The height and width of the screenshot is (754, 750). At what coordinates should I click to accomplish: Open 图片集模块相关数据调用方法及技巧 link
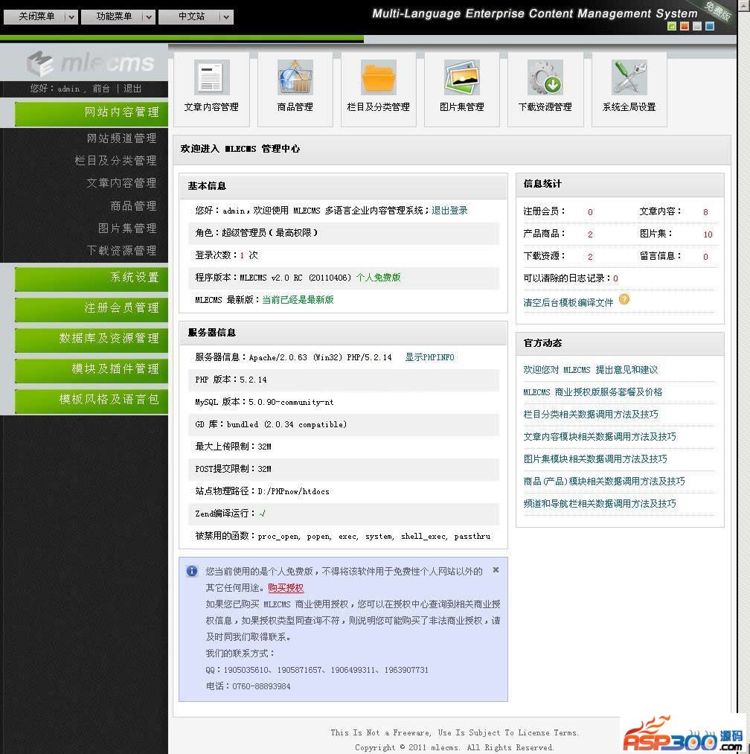point(595,459)
